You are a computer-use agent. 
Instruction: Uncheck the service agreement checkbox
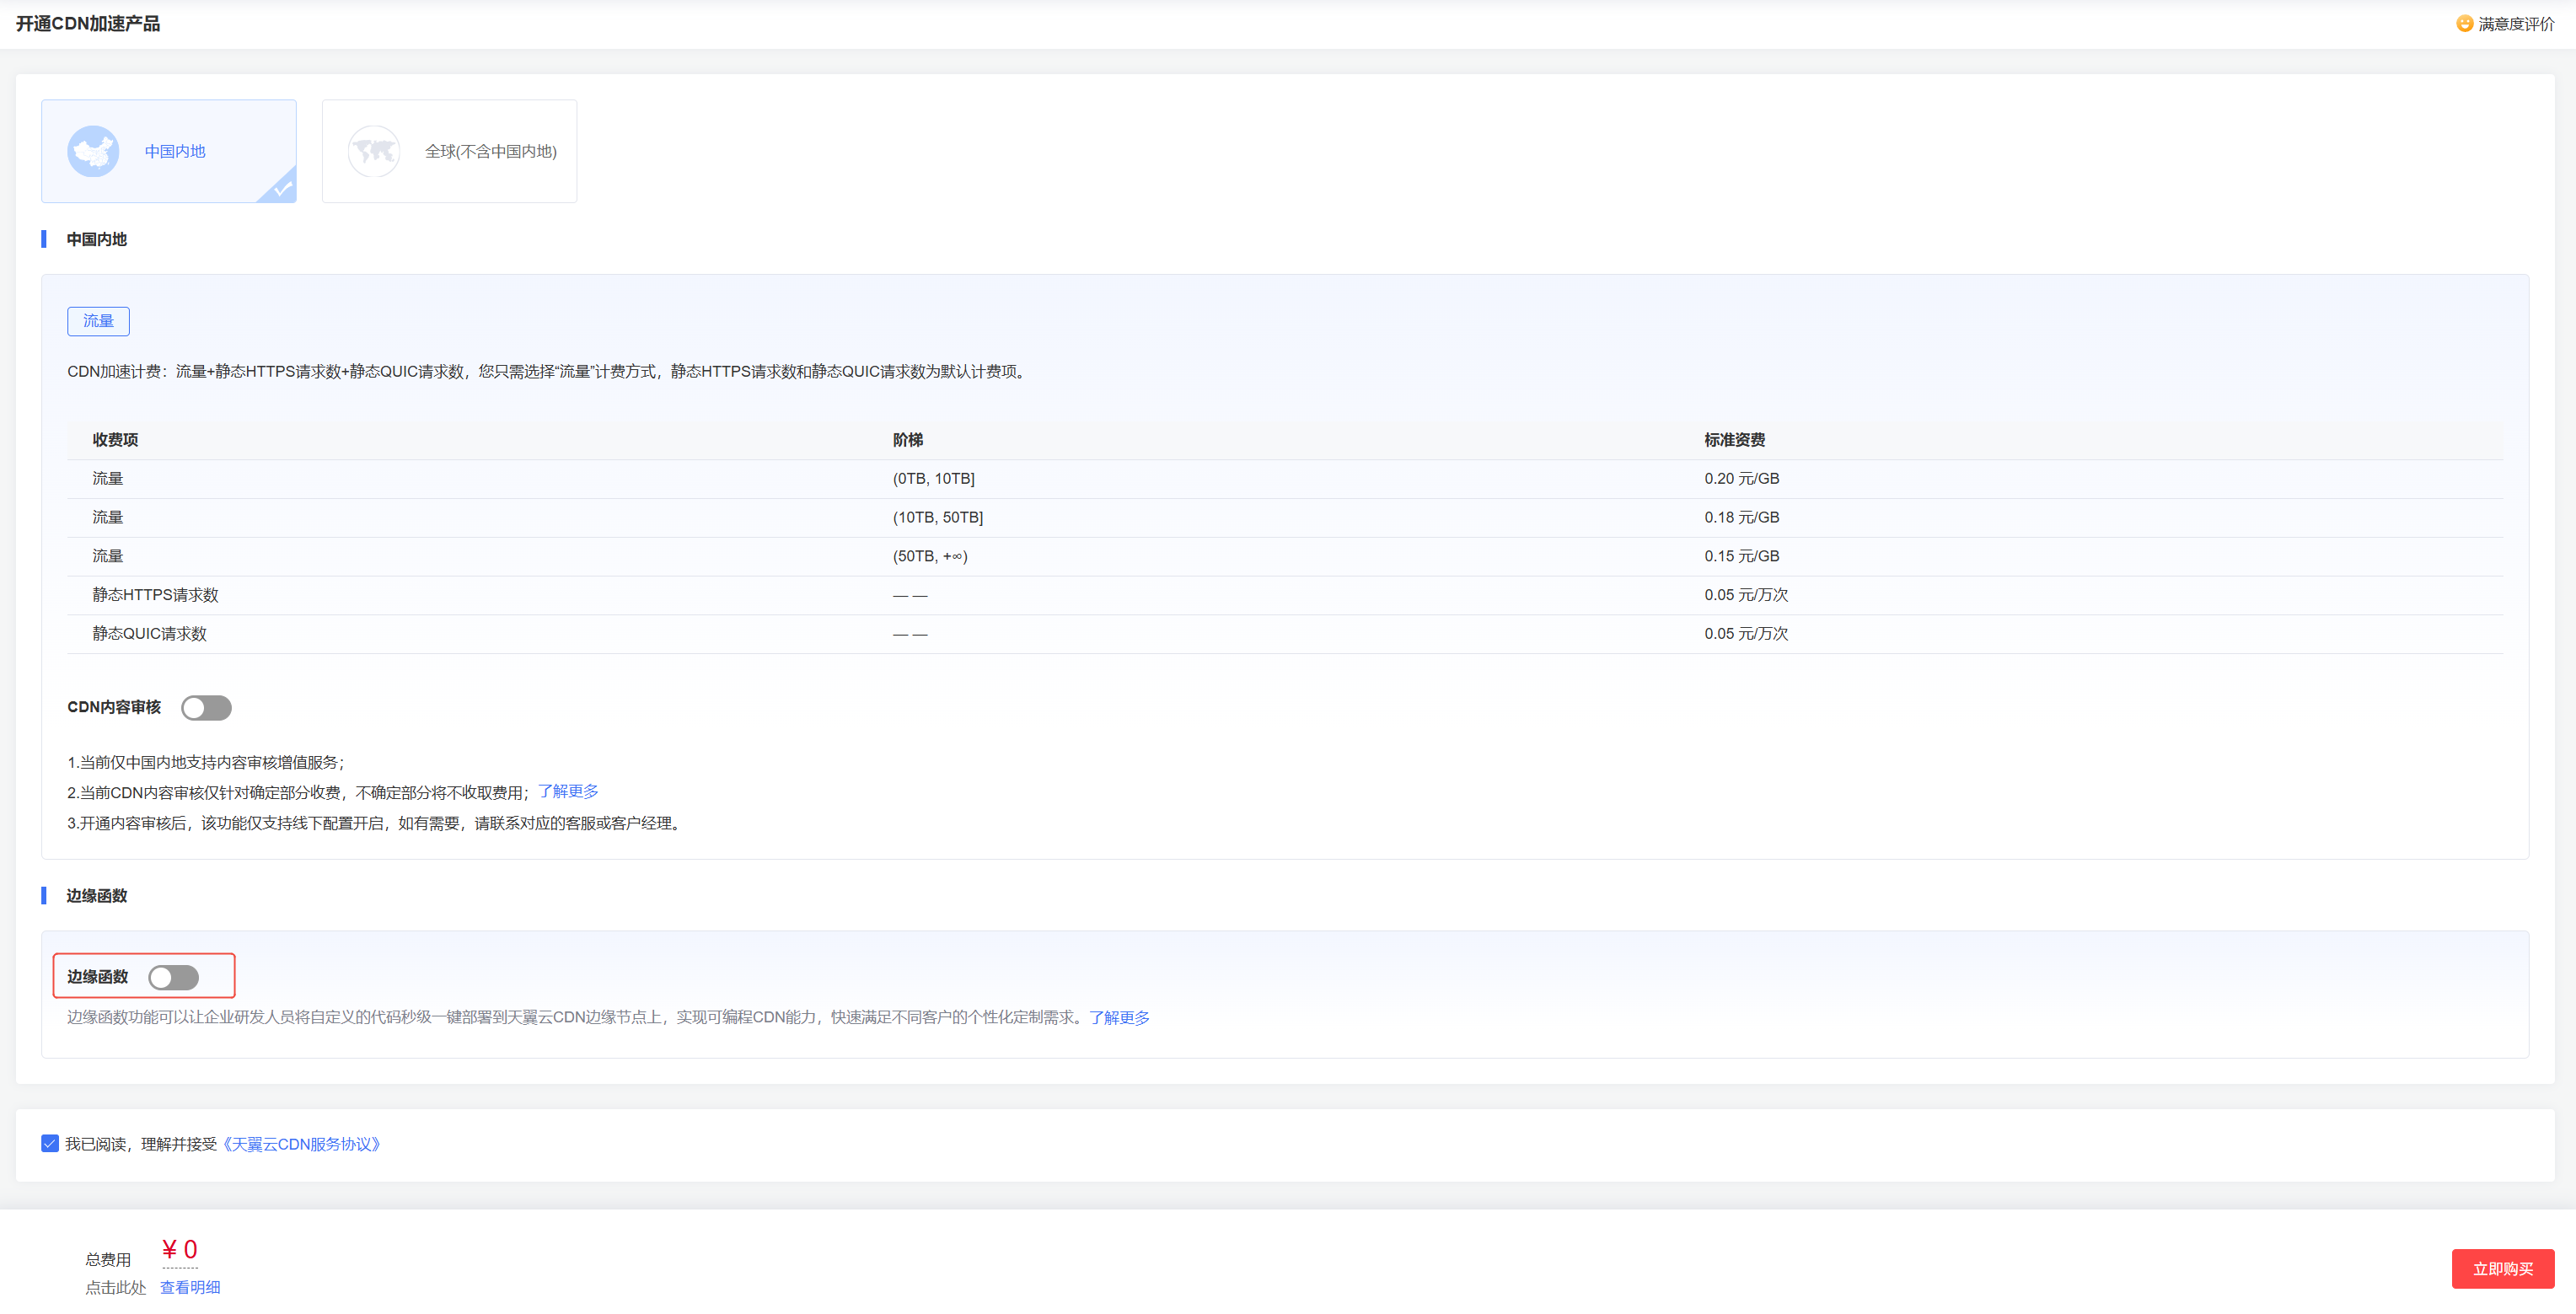[50, 1143]
